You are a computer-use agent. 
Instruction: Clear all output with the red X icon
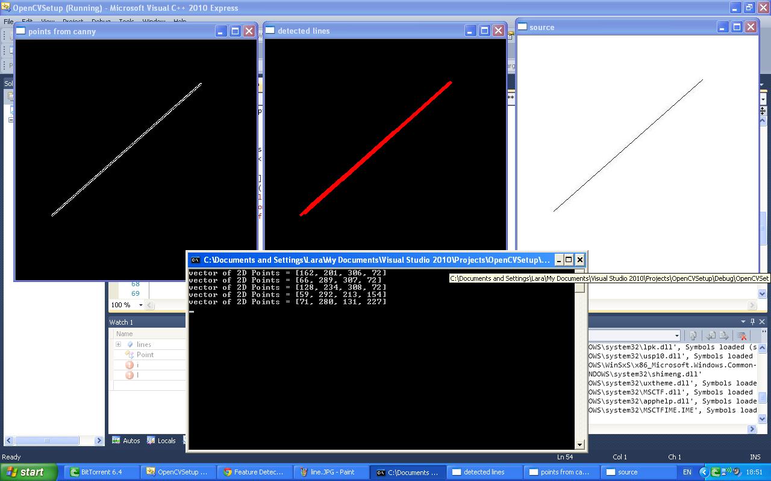741,335
